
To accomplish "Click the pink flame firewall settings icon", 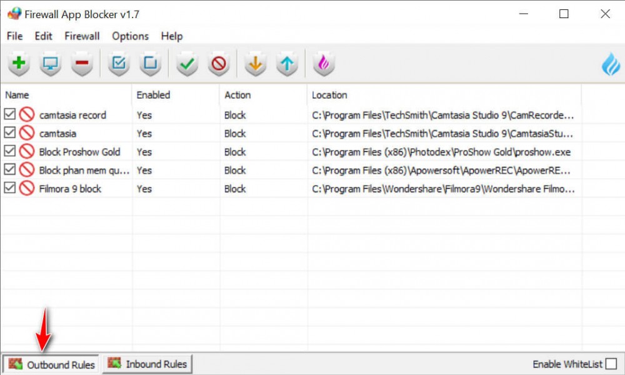I will coord(323,63).
